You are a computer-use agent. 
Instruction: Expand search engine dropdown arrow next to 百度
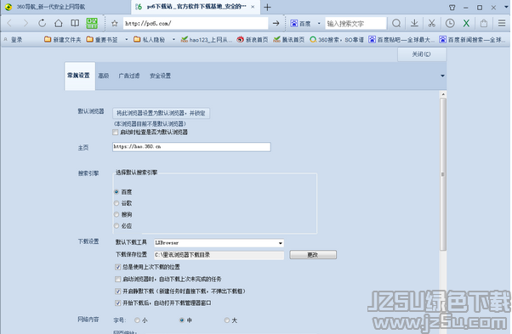319,24
